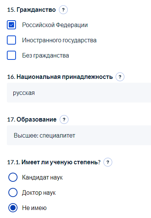Viewport: 151px width, 218px height.
Task: Select the Кандидат наук radio button
Action: [13, 177]
